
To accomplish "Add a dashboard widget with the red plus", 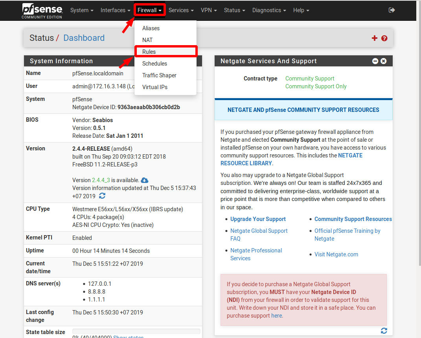I will (x=374, y=38).
